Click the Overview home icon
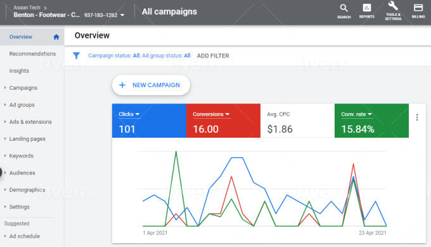 (x=56, y=37)
